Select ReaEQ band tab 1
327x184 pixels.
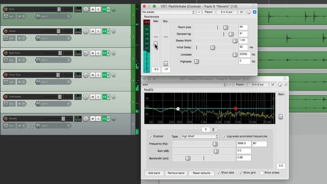[205, 129]
